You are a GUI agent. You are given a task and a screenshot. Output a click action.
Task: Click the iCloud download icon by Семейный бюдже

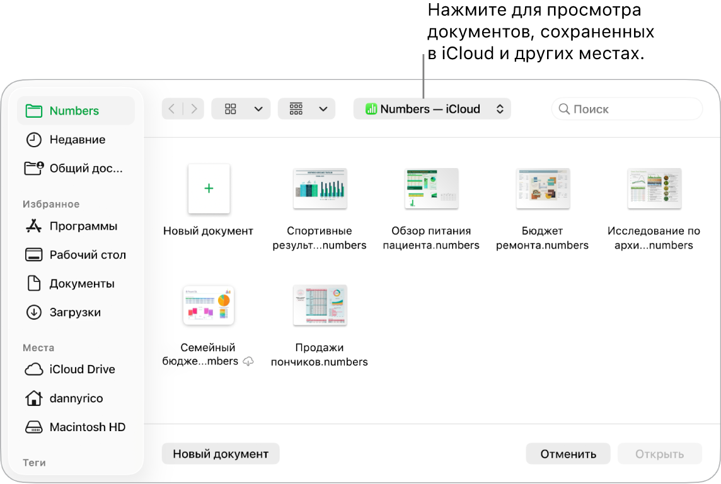(x=248, y=361)
